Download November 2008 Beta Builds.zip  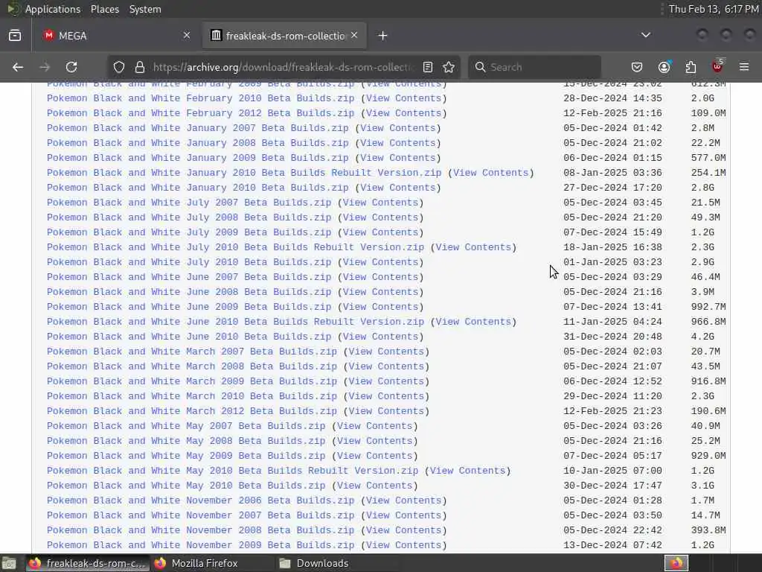coord(201,530)
